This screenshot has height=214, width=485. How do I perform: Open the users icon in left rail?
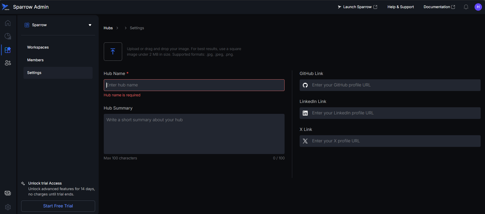(8, 63)
